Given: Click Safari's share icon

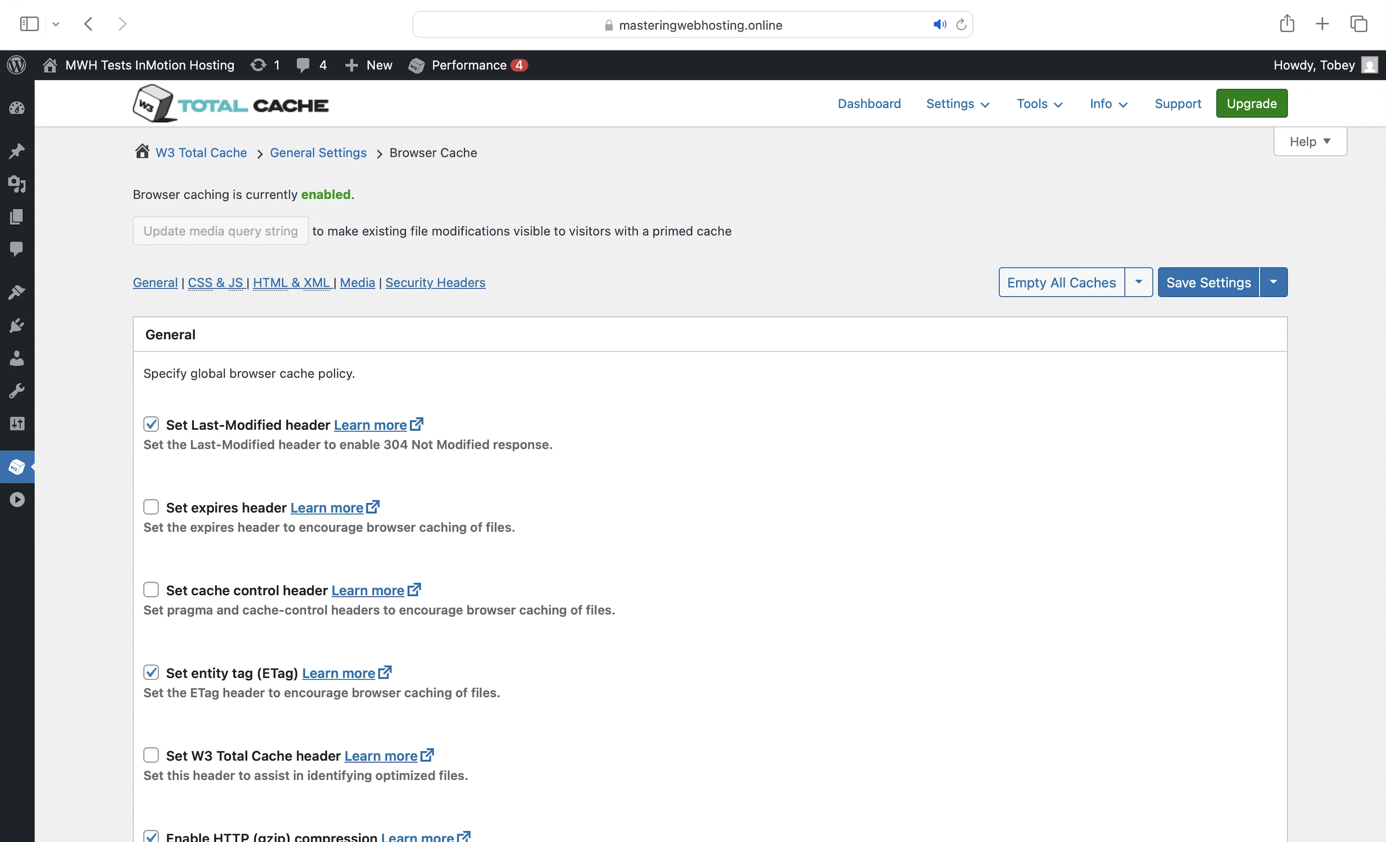Looking at the screenshot, I should [x=1287, y=24].
